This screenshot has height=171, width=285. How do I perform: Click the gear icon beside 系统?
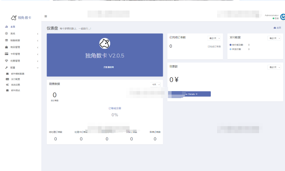point(7,34)
